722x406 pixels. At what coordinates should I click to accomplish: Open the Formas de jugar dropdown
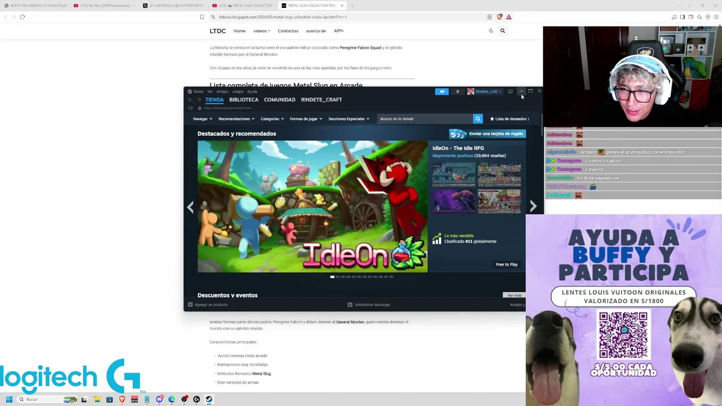tap(306, 119)
